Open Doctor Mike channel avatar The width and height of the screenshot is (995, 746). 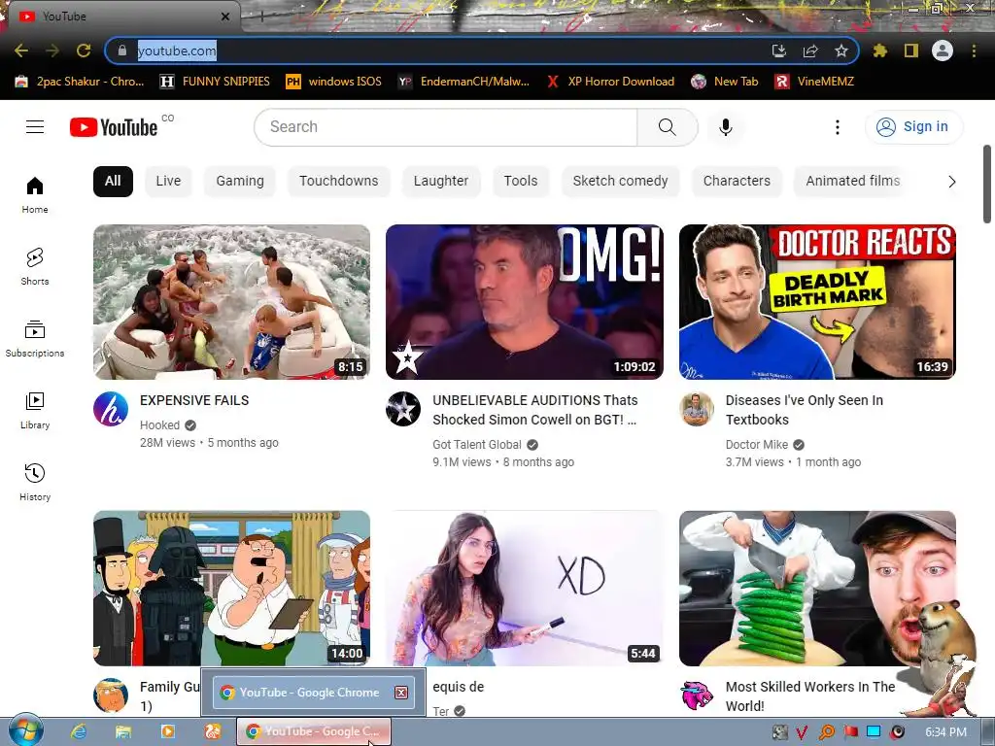pyautogui.click(x=696, y=409)
